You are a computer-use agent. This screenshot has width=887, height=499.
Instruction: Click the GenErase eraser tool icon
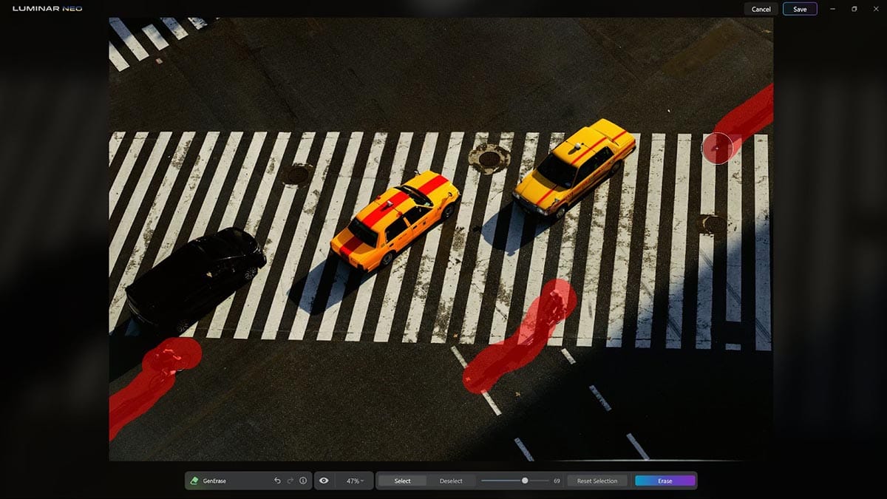coord(194,481)
